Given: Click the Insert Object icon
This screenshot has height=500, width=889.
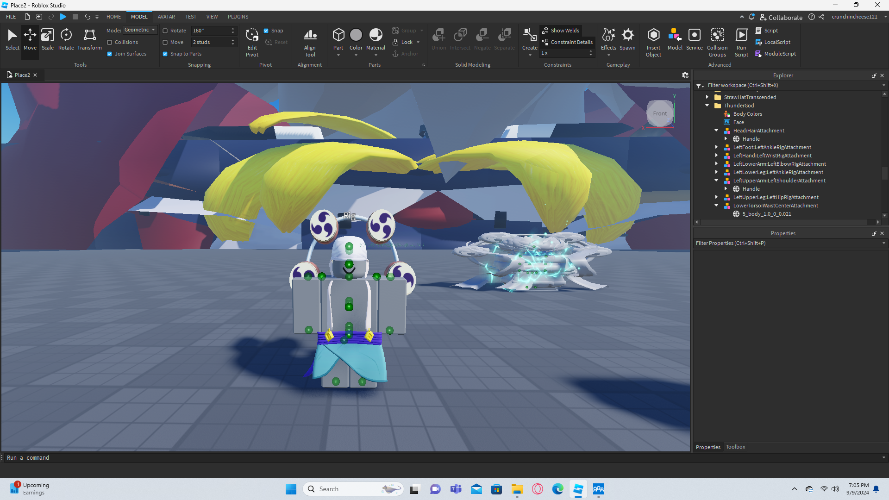Looking at the screenshot, I should 653,35.
